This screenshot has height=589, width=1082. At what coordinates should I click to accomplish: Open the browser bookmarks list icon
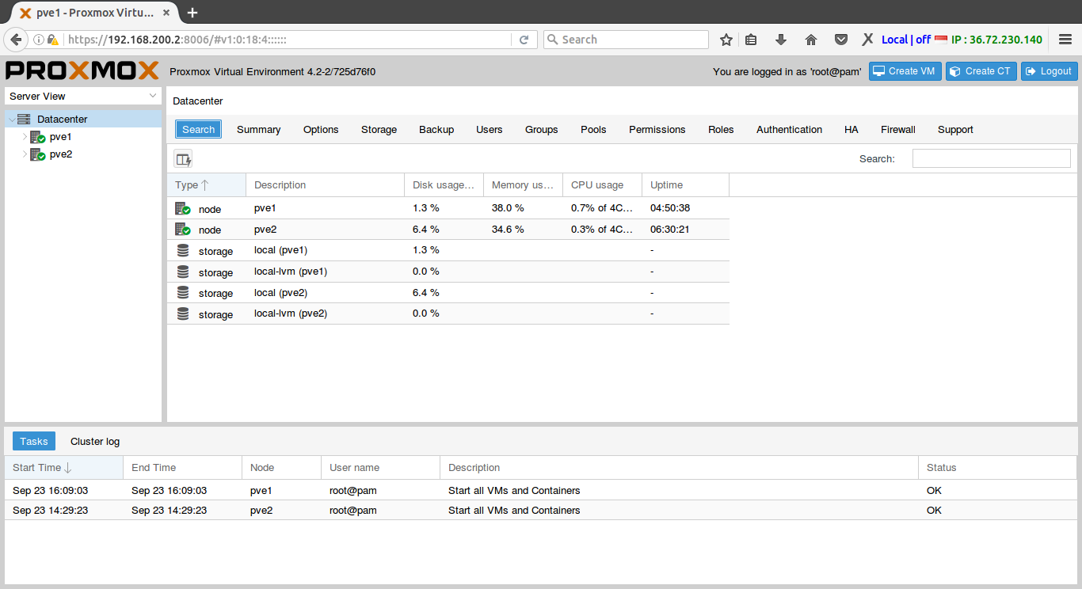752,40
